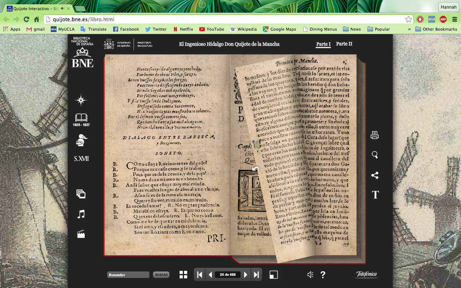Open the image gallery icon in sidebar
The height and width of the screenshot is (288, 461).
coord(81,194)
